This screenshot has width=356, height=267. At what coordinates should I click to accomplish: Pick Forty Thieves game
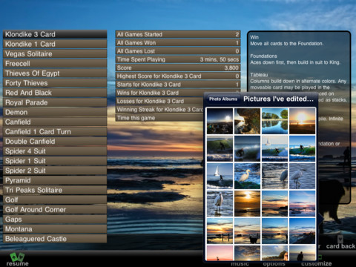tap(55, 83)
